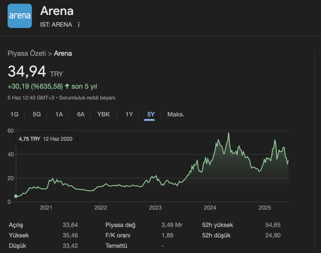
Task: Select the 5G time range tab
Action: 37,114
